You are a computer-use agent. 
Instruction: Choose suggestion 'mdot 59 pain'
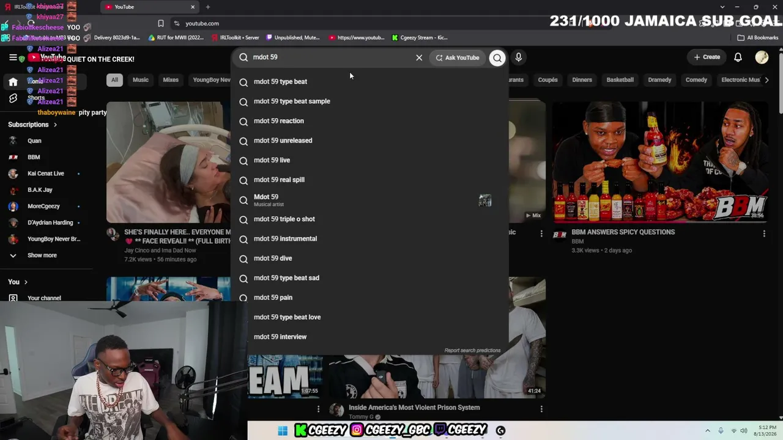(369, 298)
